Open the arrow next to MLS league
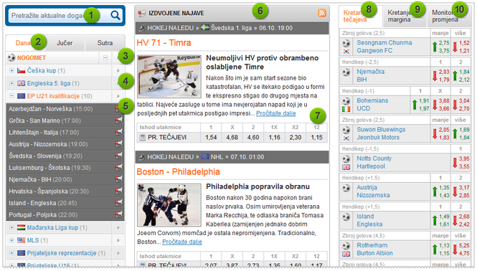The height and width of the screenshot is (271, 477). coord(118,240)
